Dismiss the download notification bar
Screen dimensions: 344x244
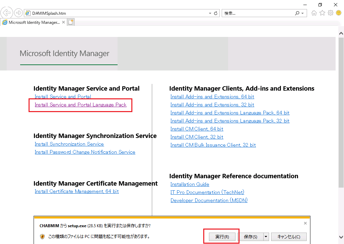click(305, 223)
